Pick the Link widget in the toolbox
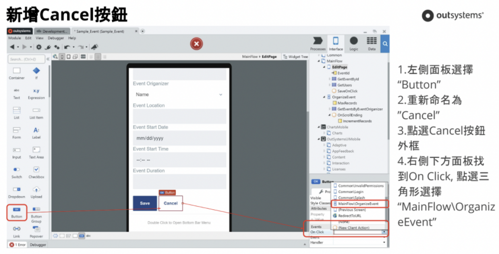This screenshot has height=254, width=499. (17, 232)
